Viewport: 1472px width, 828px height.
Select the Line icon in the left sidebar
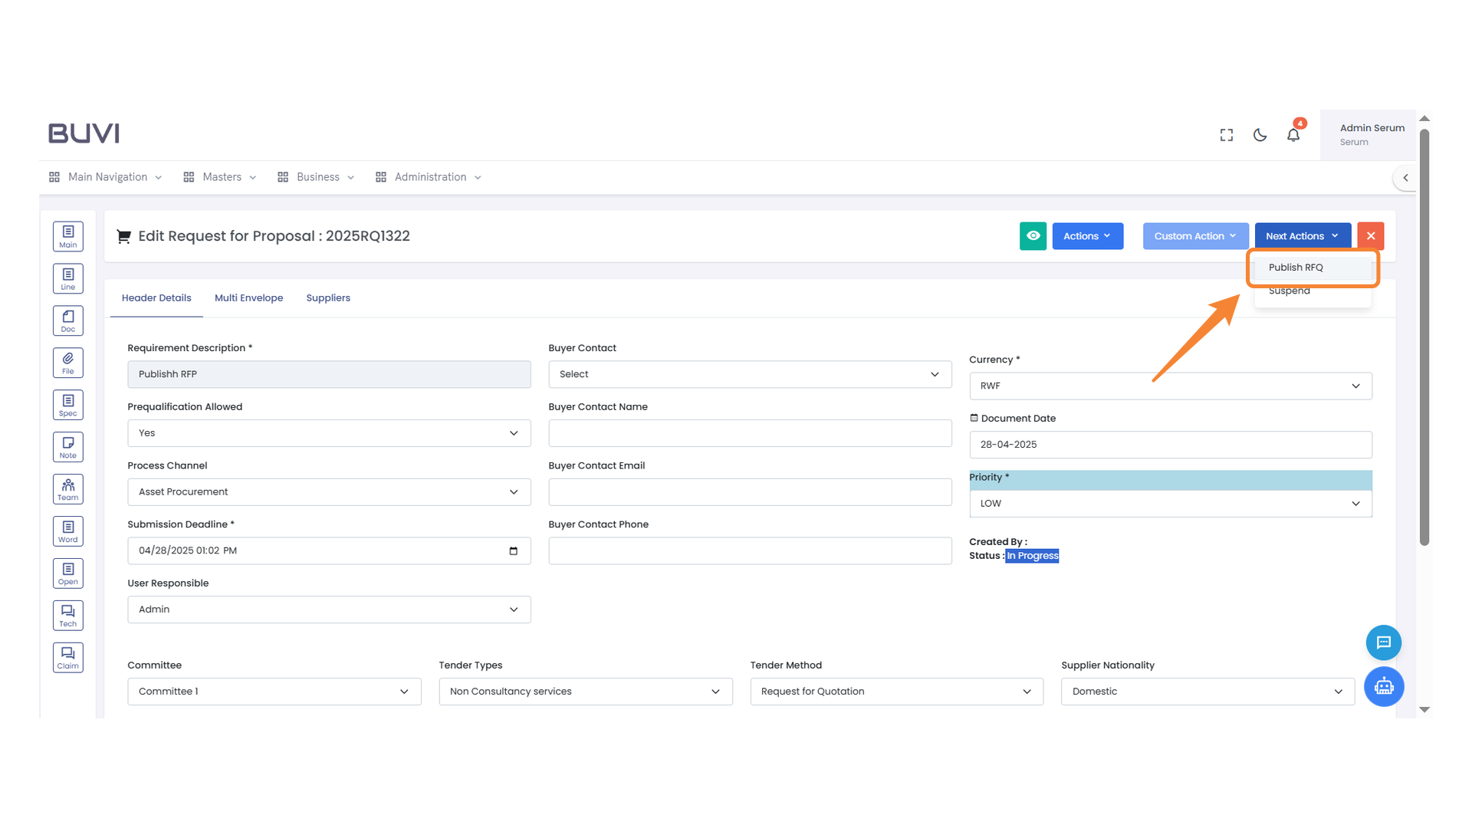click(x=67, y=278)
